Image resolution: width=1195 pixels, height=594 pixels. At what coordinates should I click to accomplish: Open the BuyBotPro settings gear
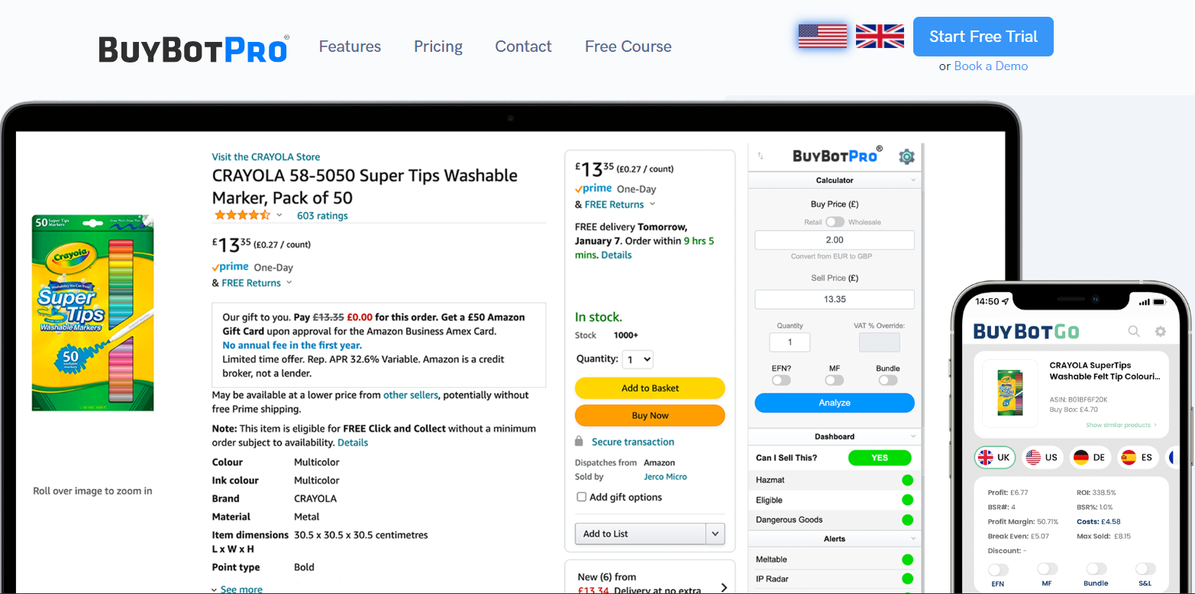point(906,156)
